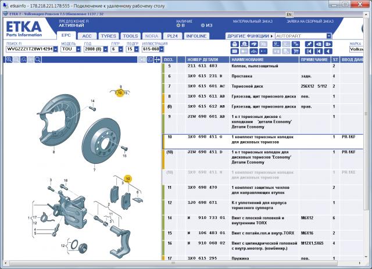Open the VIN search dropdown arrow
Image resolution: width=372 pixels, height=269 pixels.
coord(56,49)
